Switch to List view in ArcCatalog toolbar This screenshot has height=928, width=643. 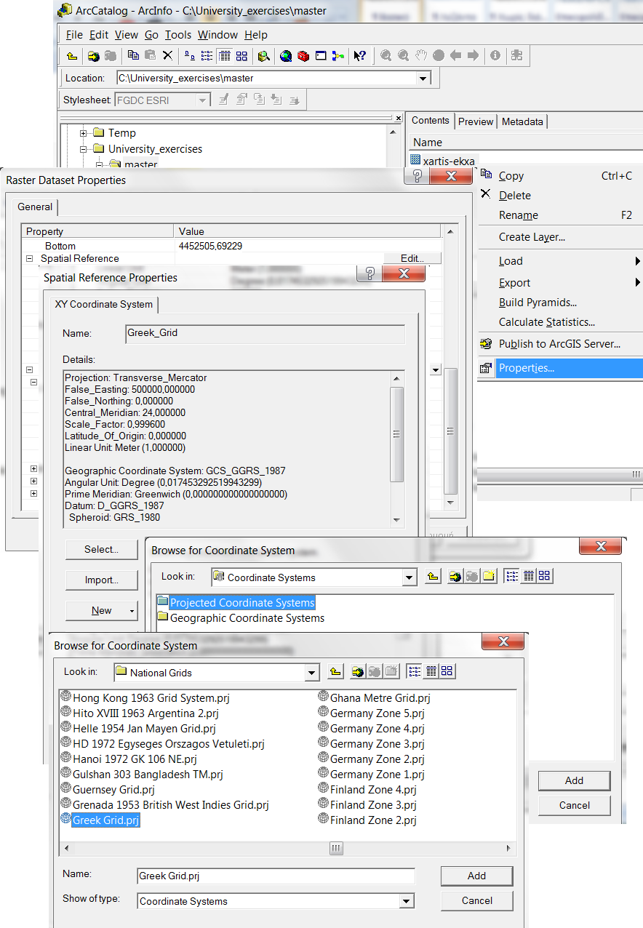click(207, 55)
